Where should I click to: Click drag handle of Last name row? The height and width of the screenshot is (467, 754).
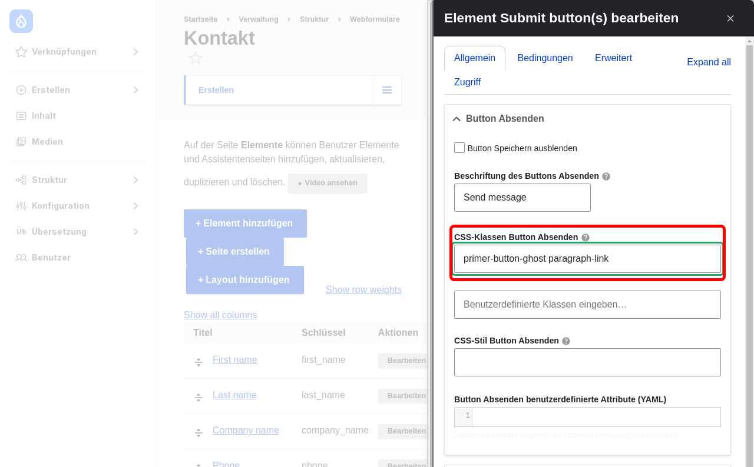coord(199,397)
